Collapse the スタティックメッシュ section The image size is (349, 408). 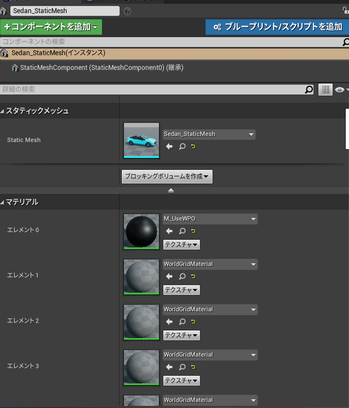pos(2,111)
